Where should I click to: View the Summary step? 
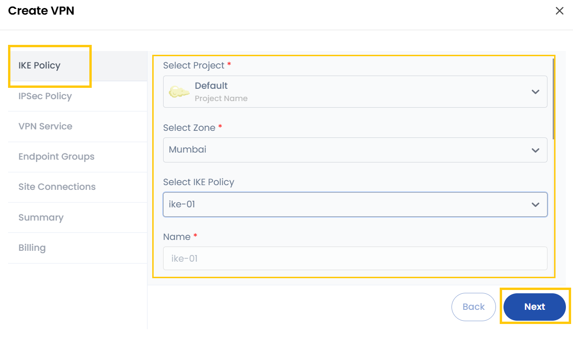point(41,218)
